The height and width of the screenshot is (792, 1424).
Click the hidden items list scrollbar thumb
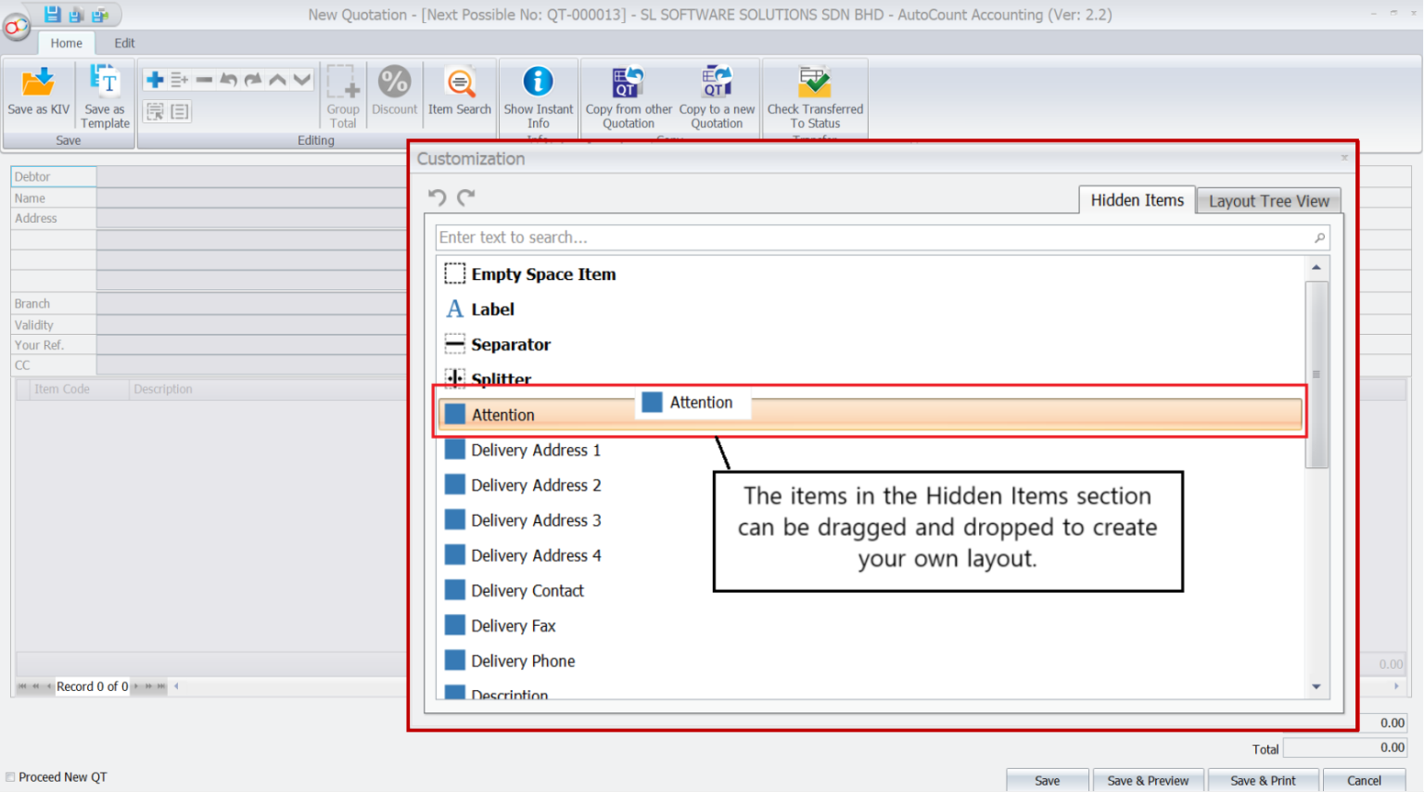pos(1316,375)
